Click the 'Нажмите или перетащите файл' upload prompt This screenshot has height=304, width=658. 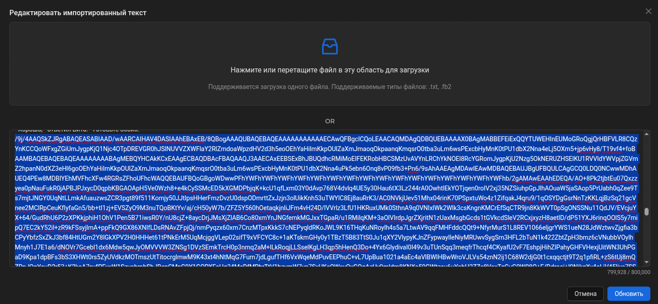329,70
